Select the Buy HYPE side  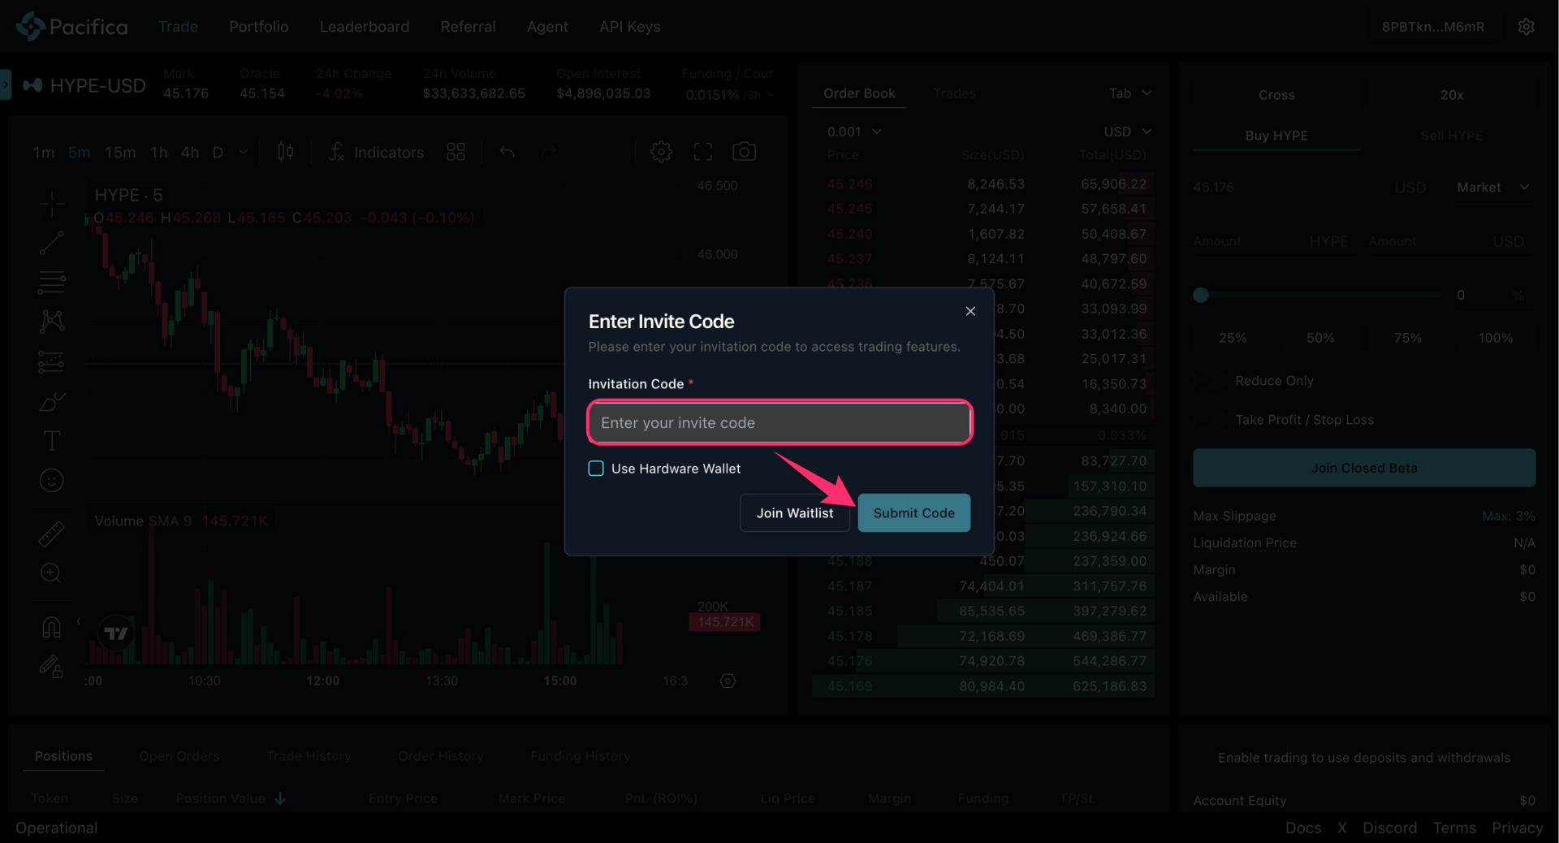pyautogui.click(x=1276, y=136)
